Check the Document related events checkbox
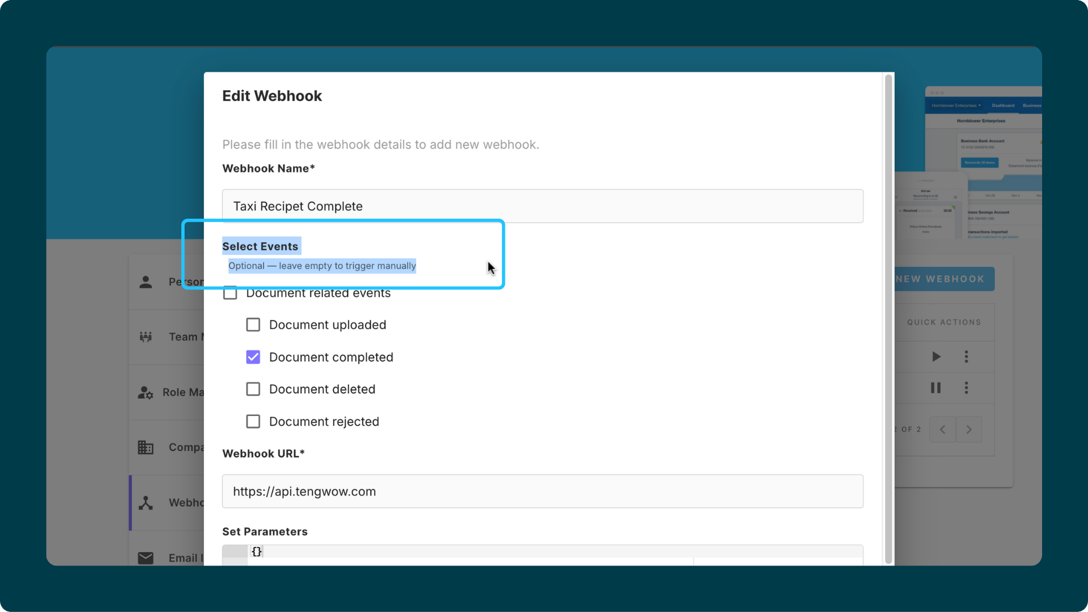This screenshot has width=1088, height=612. pyautogui.click(x=230, y=294)
